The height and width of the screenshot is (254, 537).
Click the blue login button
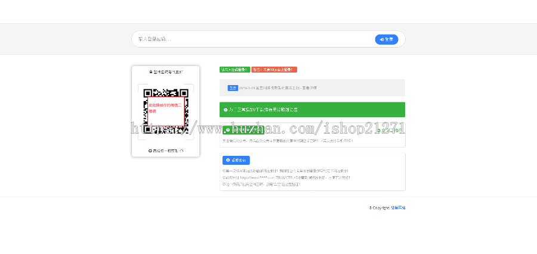coord(386,39)
